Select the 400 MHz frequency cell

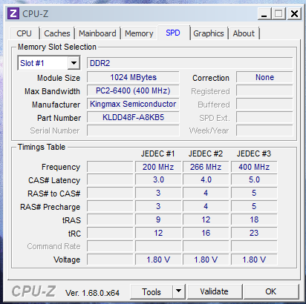254,167
